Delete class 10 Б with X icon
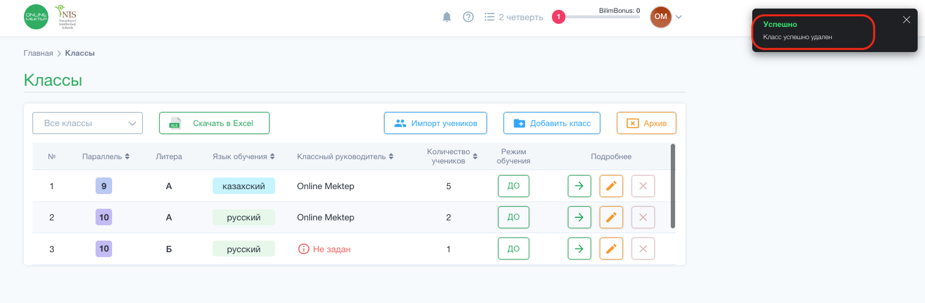Screen dimensions: 925x303 (x=643, y=249)
